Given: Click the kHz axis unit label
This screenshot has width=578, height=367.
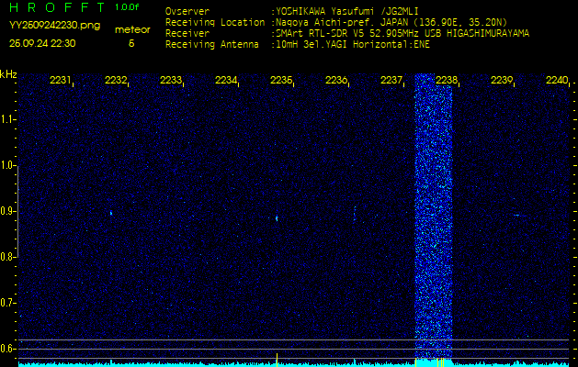Looking at the screenshot, I should pos(8,74).
